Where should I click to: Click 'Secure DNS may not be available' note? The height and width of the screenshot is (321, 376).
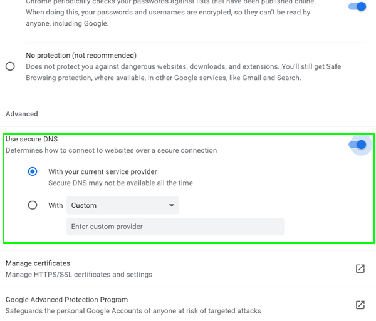click(120, 183)
